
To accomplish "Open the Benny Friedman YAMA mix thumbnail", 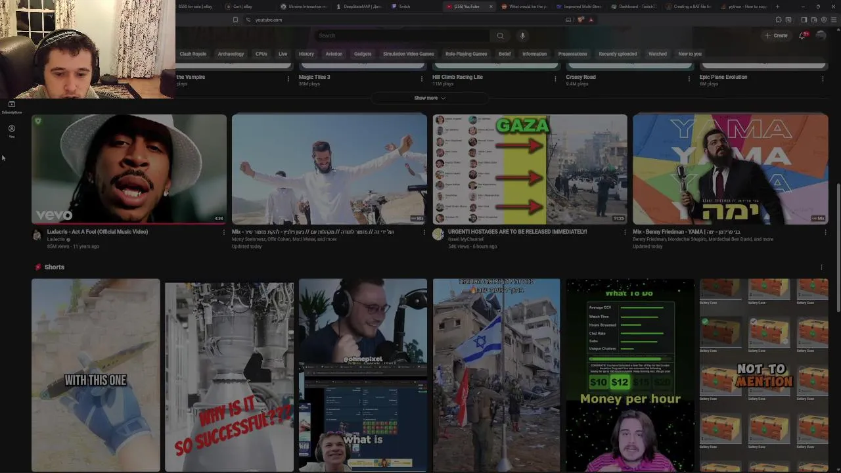I will click(730, 169).
